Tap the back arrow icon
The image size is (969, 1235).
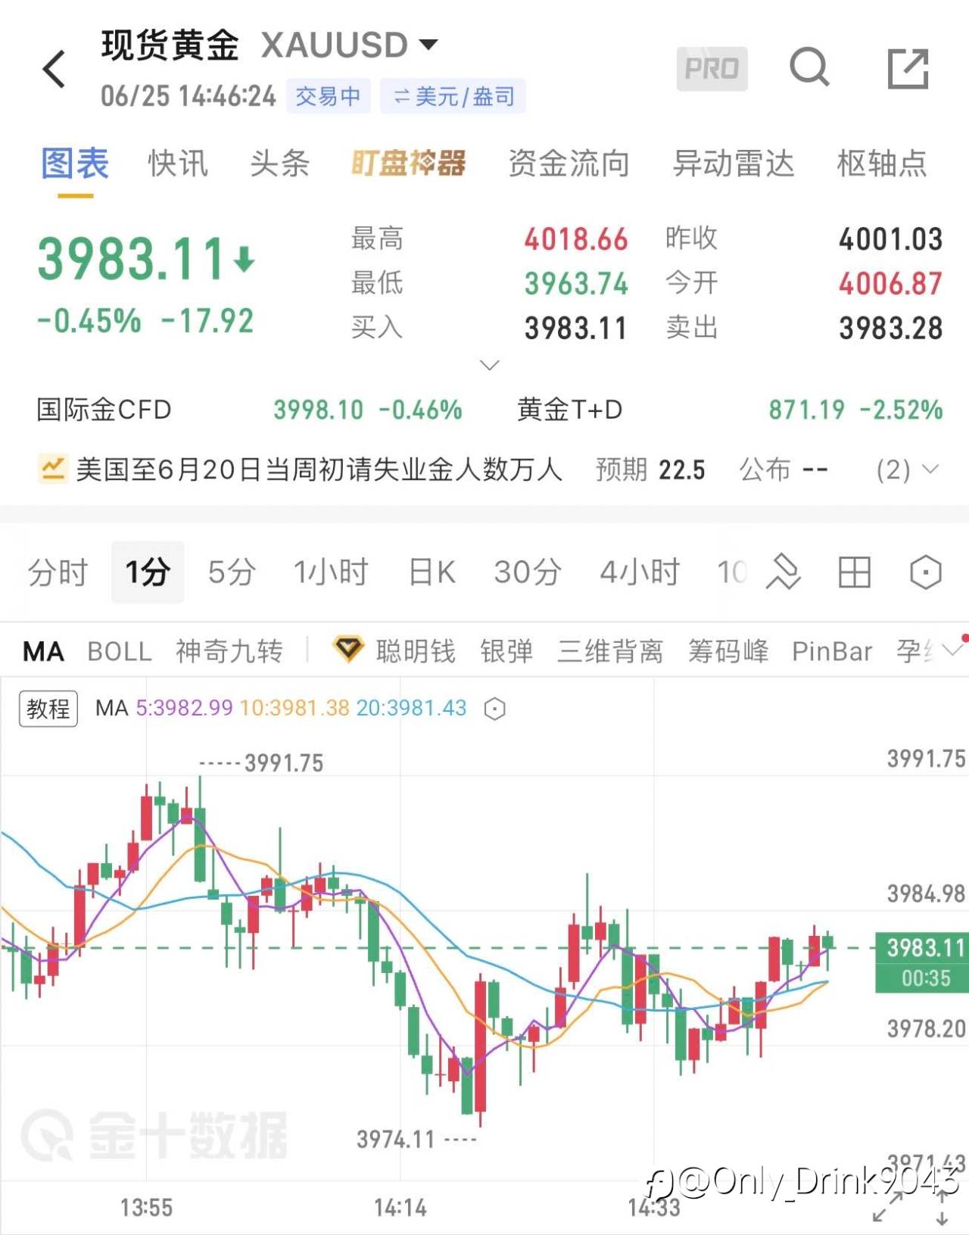click(55, 70)
